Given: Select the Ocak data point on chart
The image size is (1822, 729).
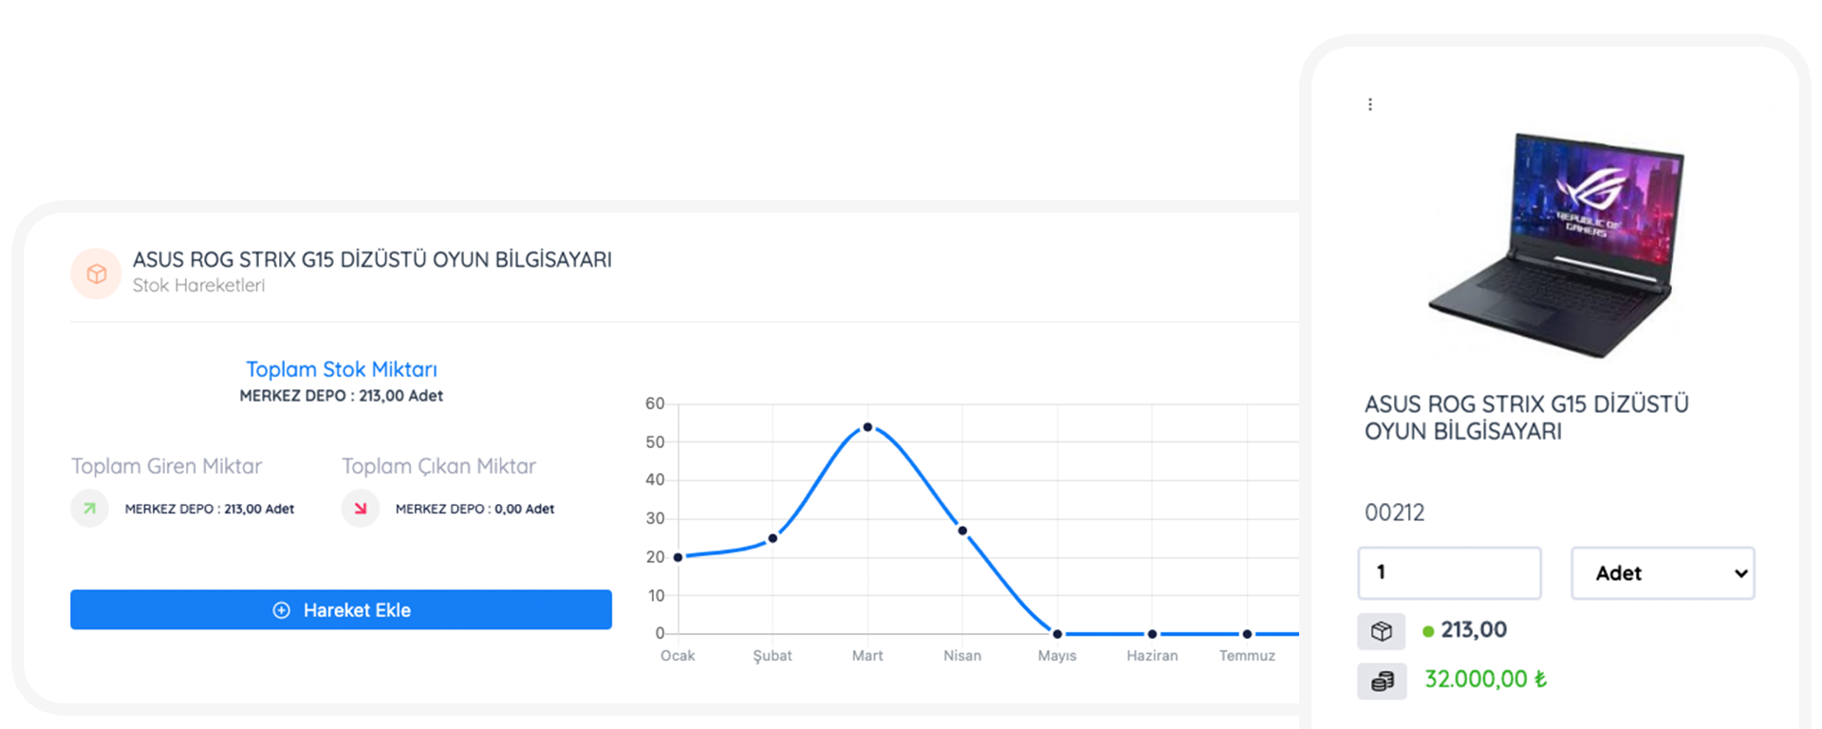Looking at the screenshot, I should coord(678,557).
